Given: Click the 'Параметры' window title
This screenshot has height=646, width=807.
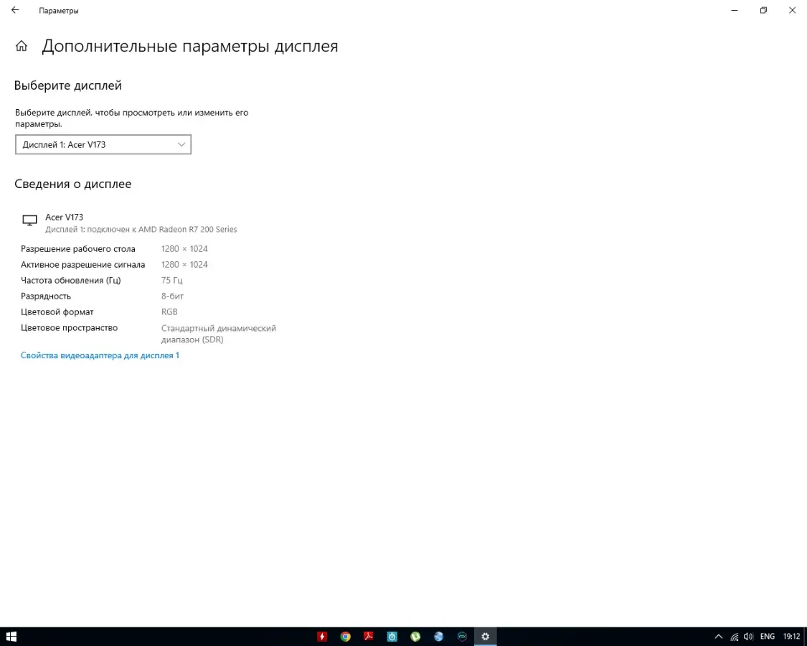Looking at the screenshot, I should click(59, 10).
